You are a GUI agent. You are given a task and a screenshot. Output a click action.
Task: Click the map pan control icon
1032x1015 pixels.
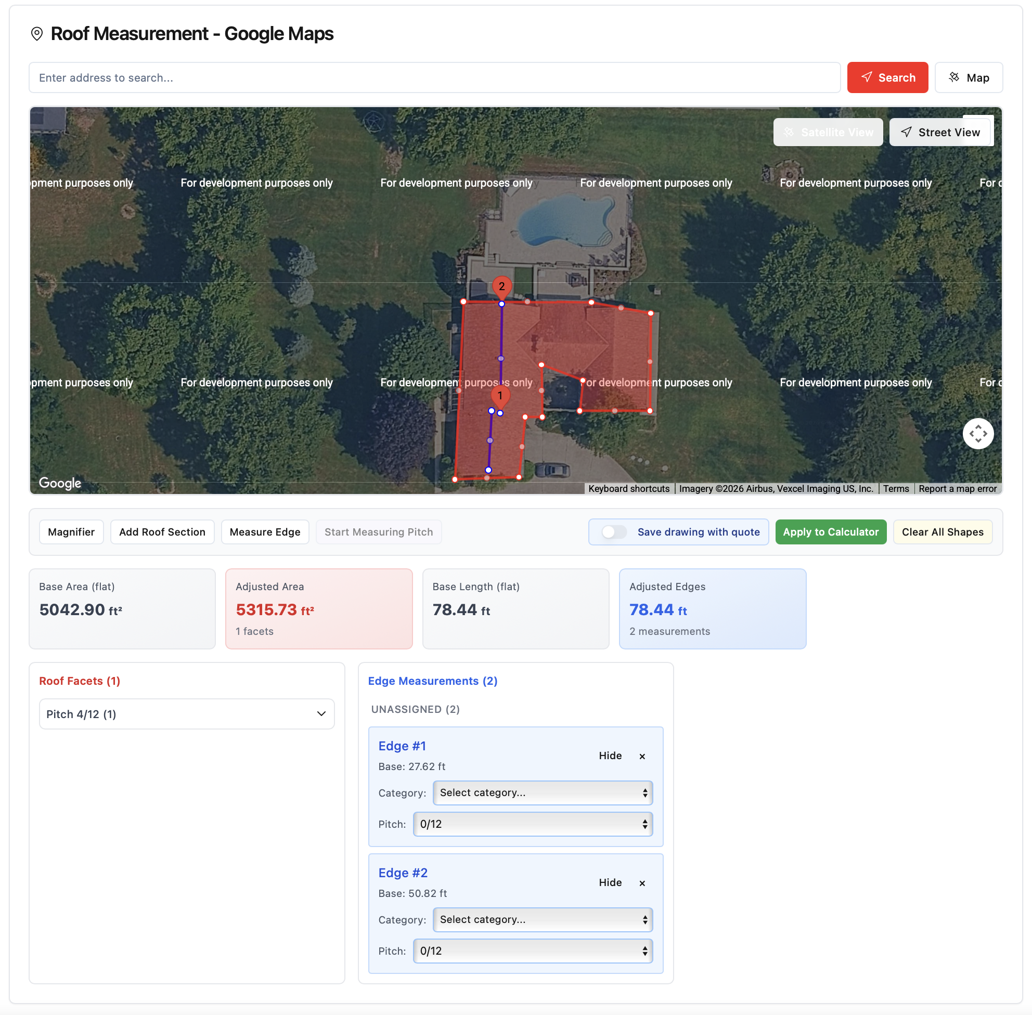point(977,433)
